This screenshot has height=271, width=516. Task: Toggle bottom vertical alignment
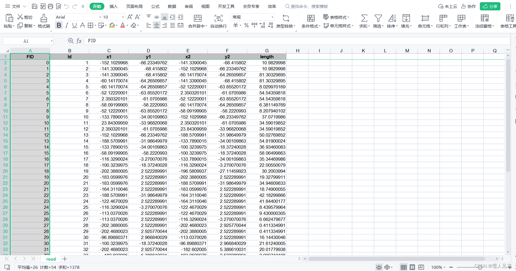(165, 17)
